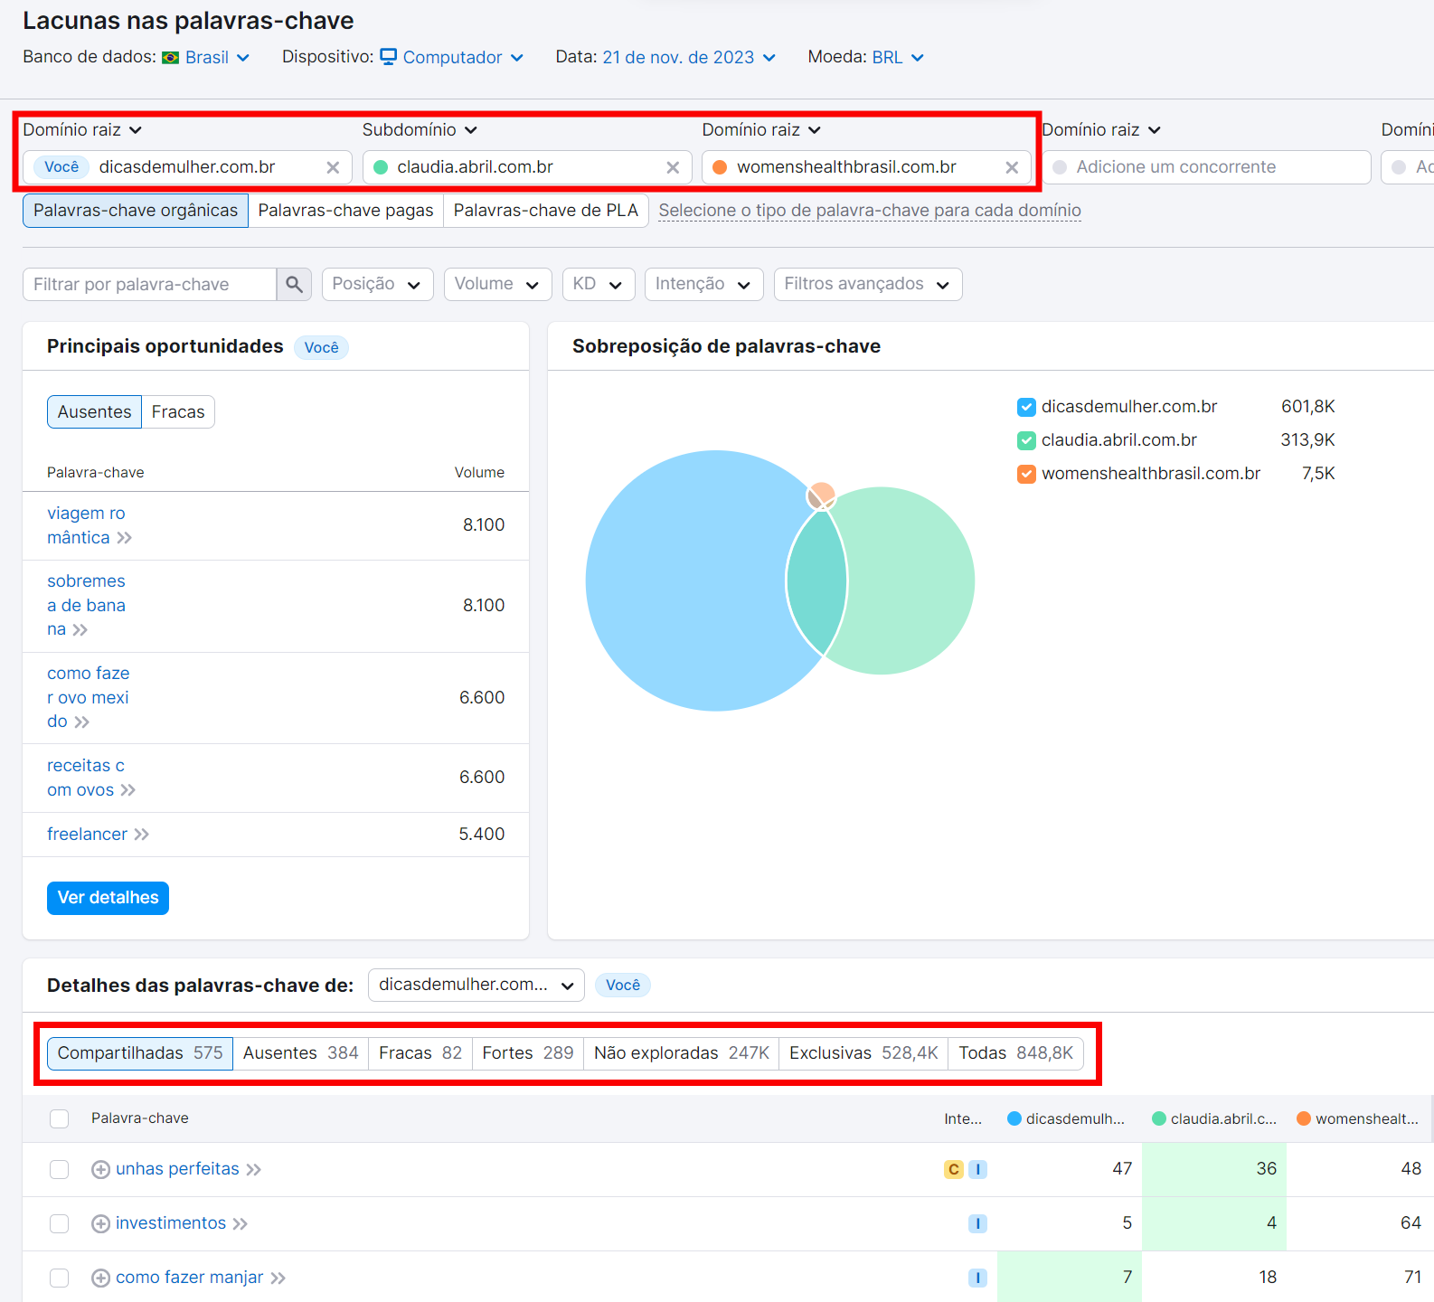Click the 'Adicione um concorrente' input field
This screenshot has width=1434, height=1302.
(1206, 167)
